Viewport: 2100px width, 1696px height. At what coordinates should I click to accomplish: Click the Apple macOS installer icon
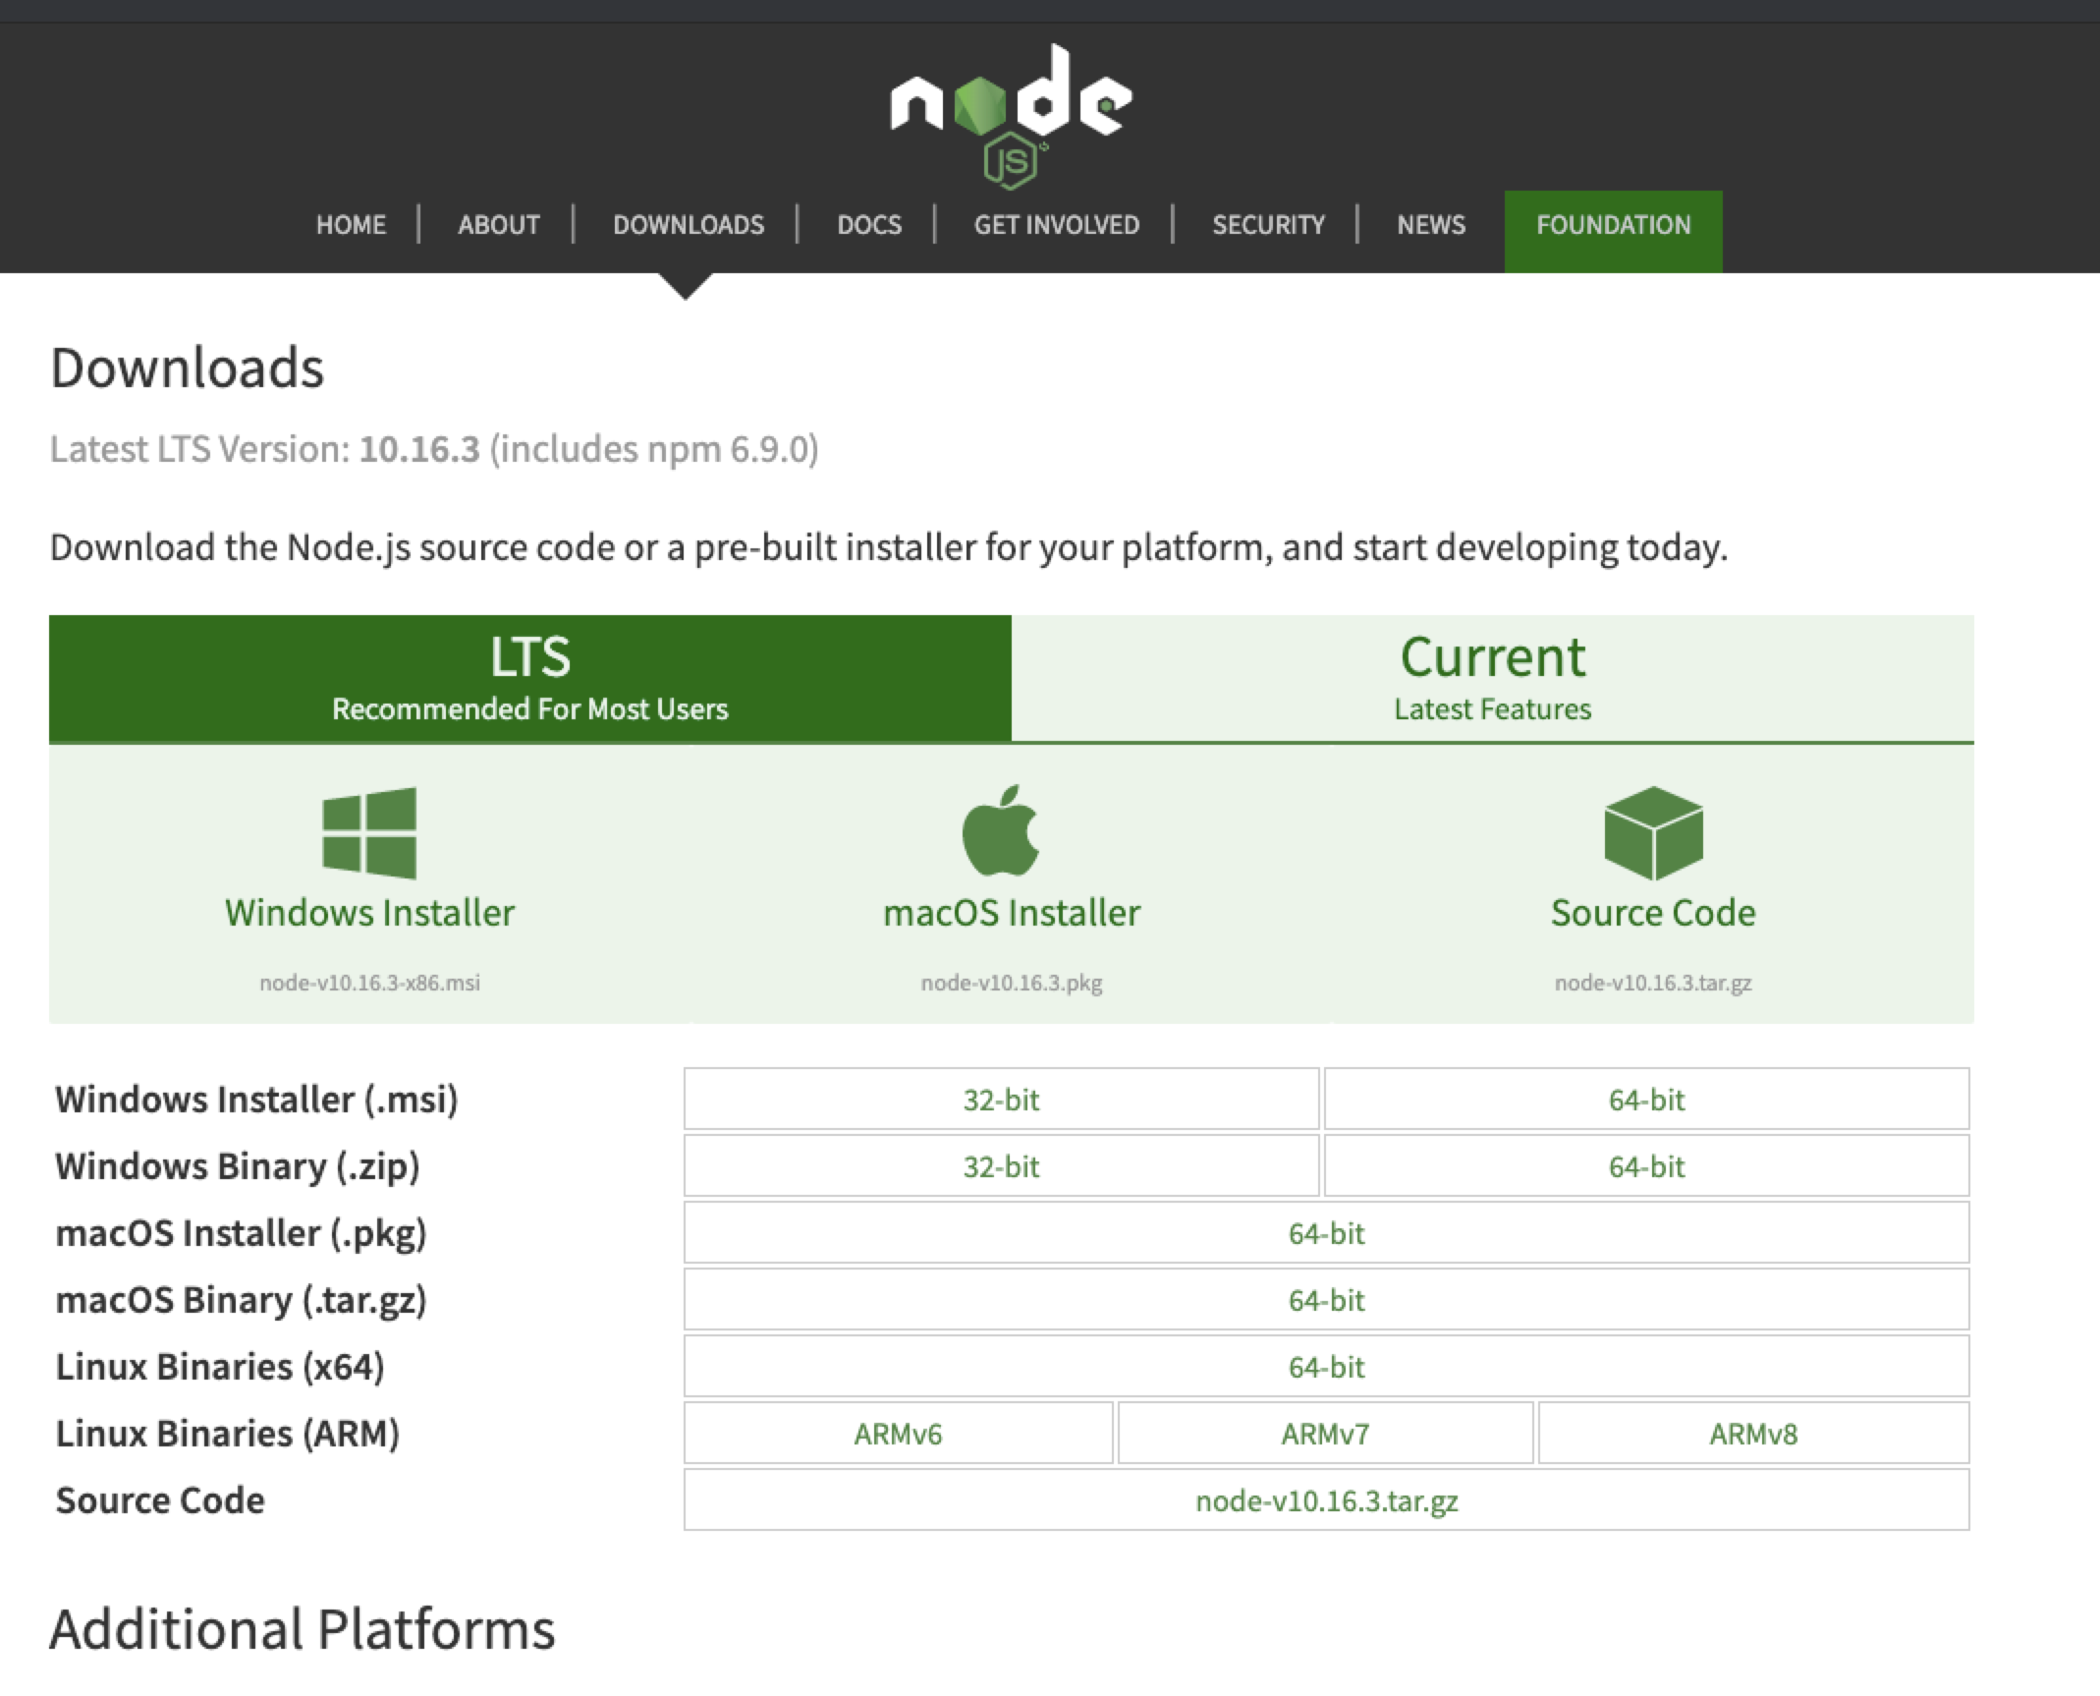tap(1001, 831)
